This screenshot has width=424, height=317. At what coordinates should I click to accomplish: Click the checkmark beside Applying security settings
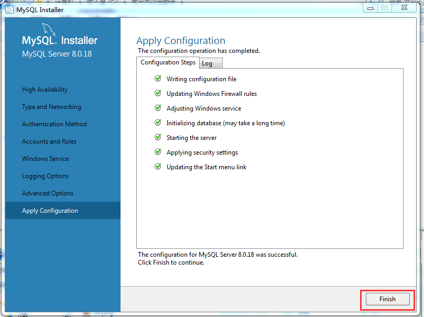coord(158,151)
